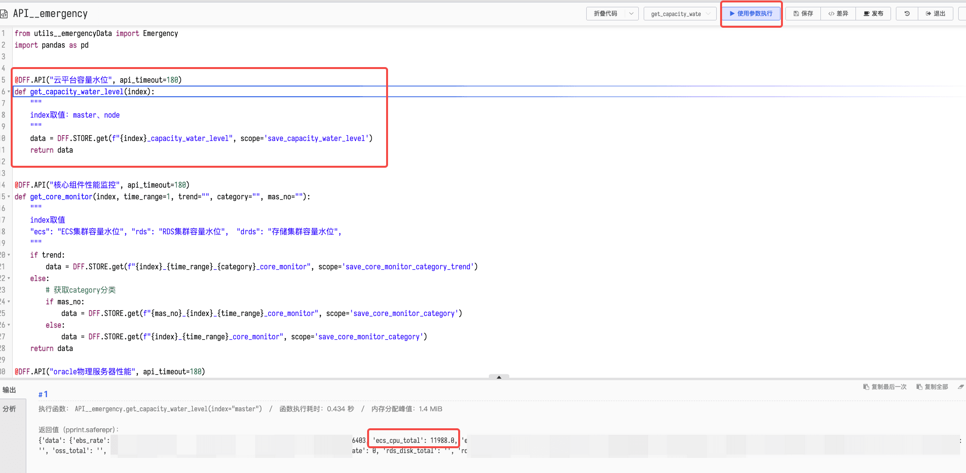Viewport: 966px width, 473px height.
Task: Click the 'save_capacity_water_level' scope string
Action: tap(316, 138)
